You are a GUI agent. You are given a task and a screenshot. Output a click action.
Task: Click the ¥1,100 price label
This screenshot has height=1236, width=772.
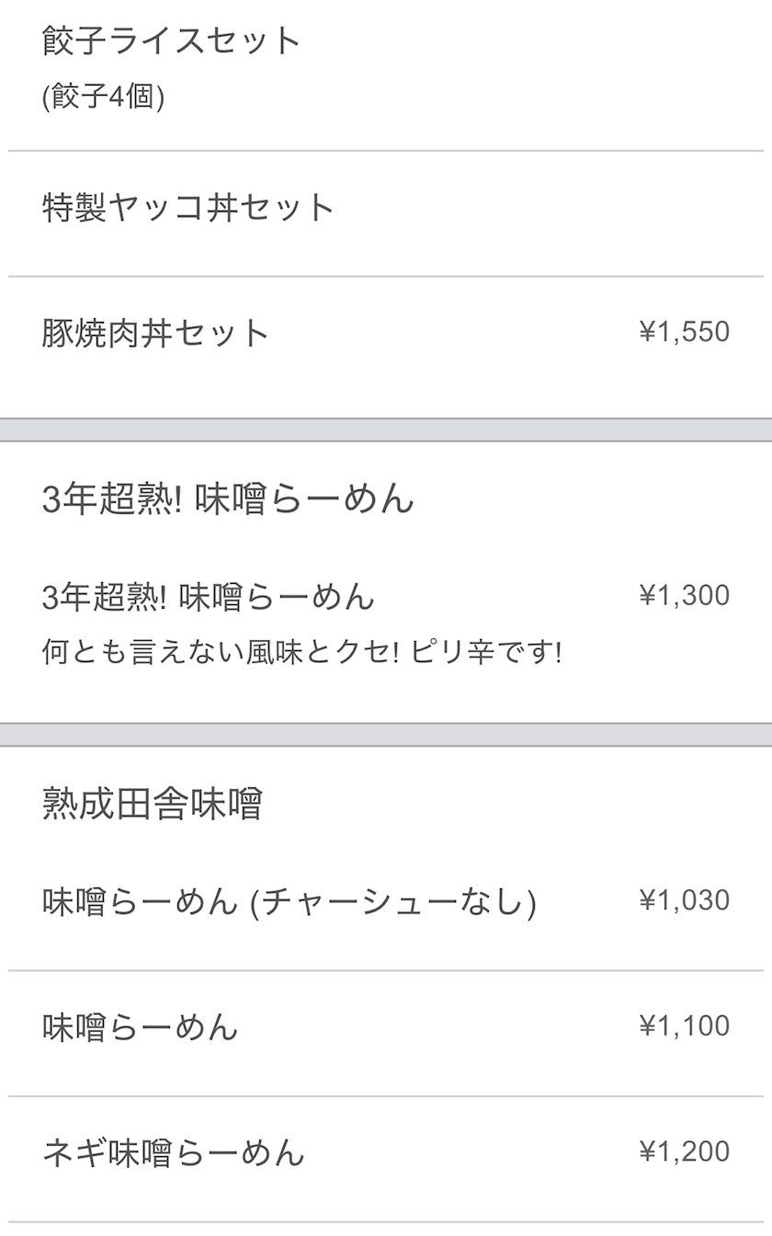point(684,1026)
